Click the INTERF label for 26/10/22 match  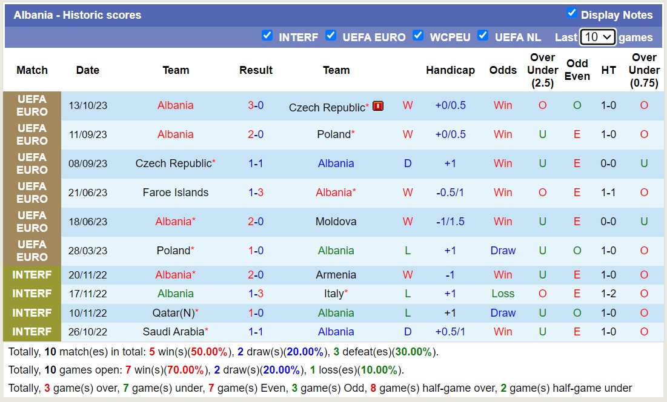pos(32,332)
